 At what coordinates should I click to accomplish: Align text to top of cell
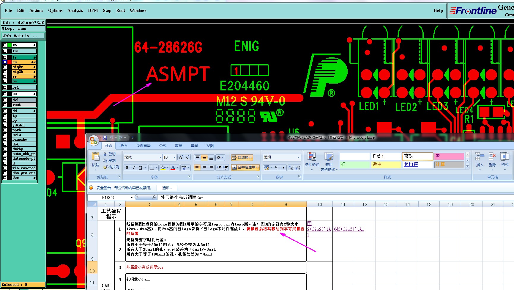pyautogui.click(x=198, y=157)
